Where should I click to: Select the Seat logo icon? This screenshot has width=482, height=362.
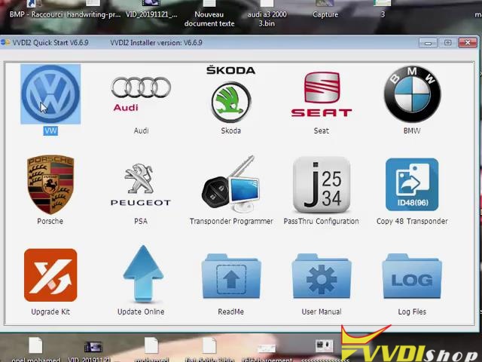coord(322,94)
